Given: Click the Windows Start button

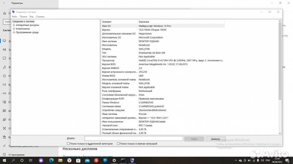Looking at the screenshot, I should [x=4, y=160].
